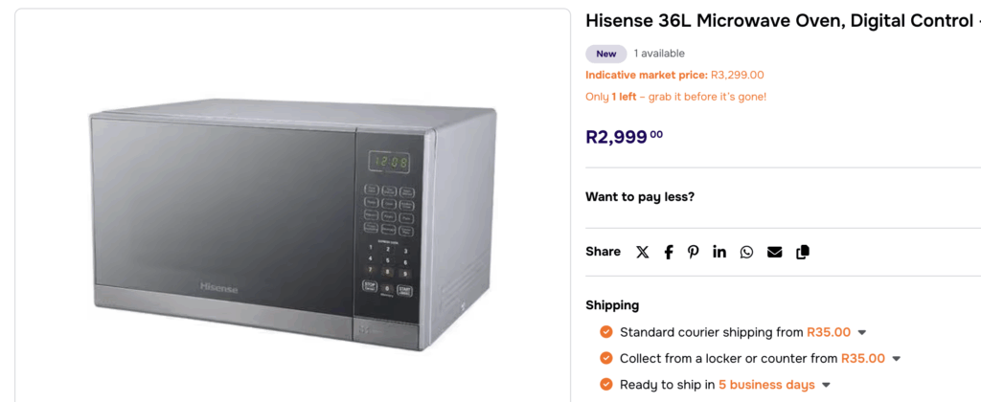
Task: Open the Hisense microwave product image
Action: pos(292,225)
